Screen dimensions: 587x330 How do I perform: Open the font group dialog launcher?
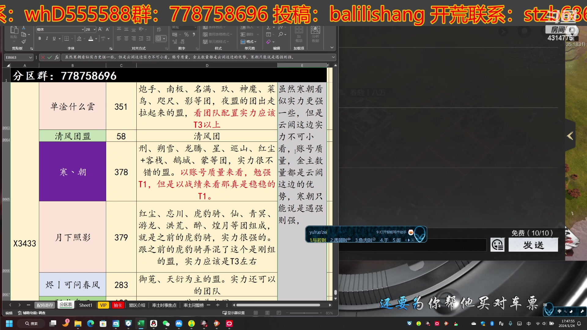click(111, 49)
